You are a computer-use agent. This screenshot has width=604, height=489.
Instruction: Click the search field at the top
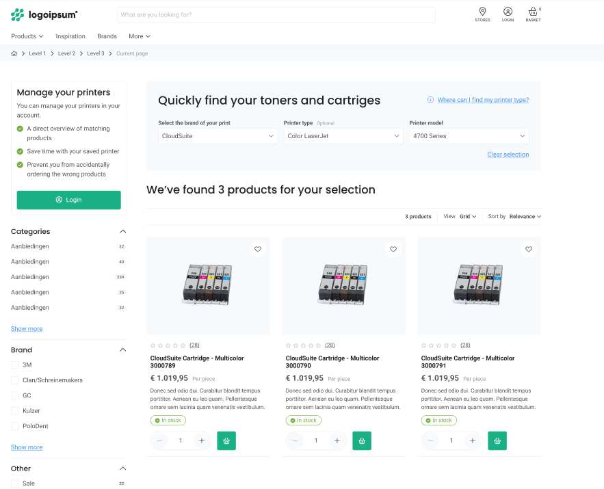[x=276, y=14]
